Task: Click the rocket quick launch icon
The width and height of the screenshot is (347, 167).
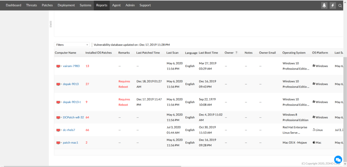Action: (x=324, y=5)
